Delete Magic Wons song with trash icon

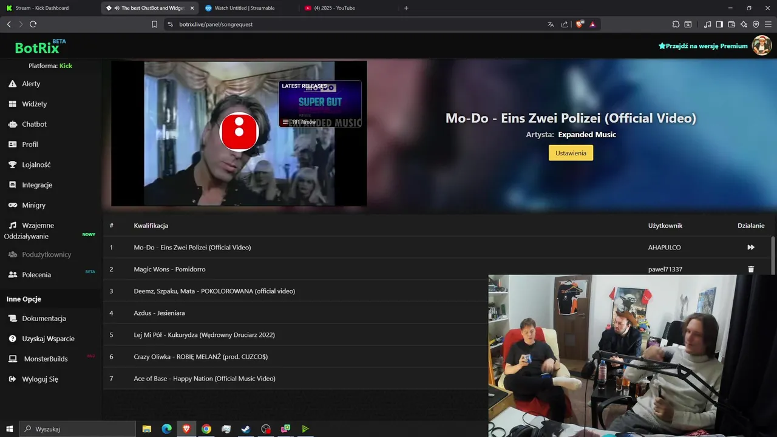pos(751,269)
